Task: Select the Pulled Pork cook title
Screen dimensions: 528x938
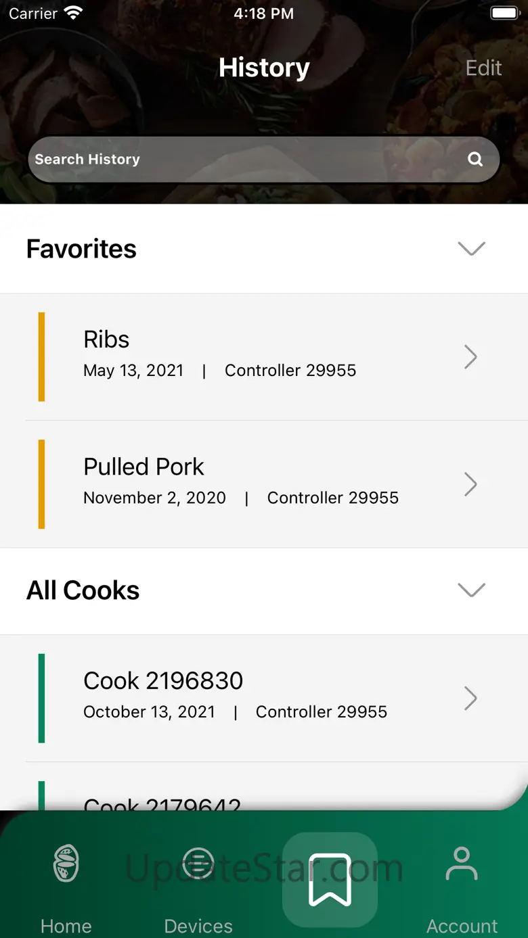Action: coord(144,467)
